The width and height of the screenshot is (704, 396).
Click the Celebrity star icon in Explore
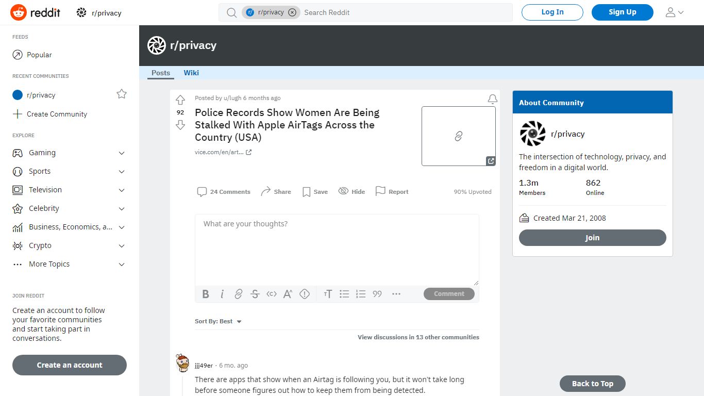[18, 208]
